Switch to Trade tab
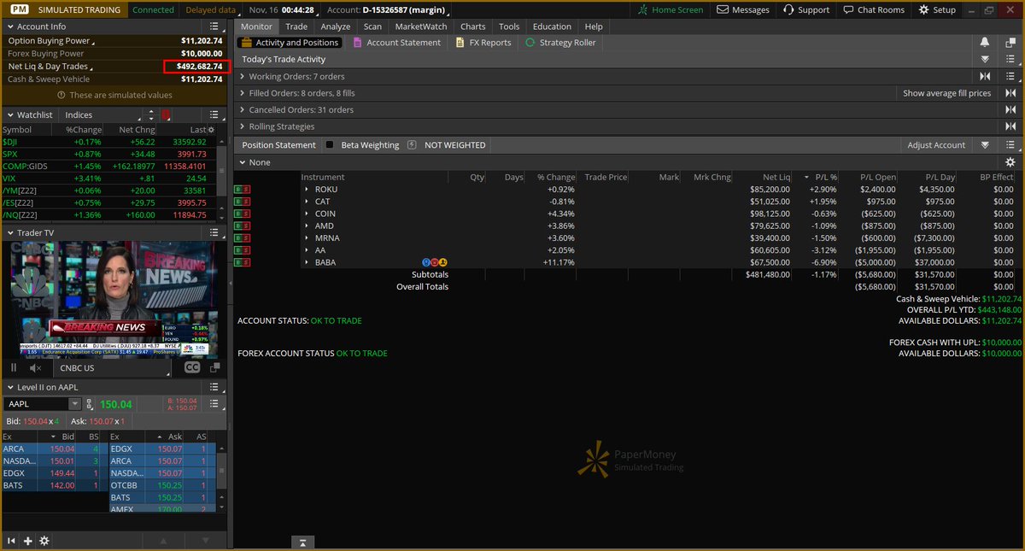1025x551 pixels. 296,26
